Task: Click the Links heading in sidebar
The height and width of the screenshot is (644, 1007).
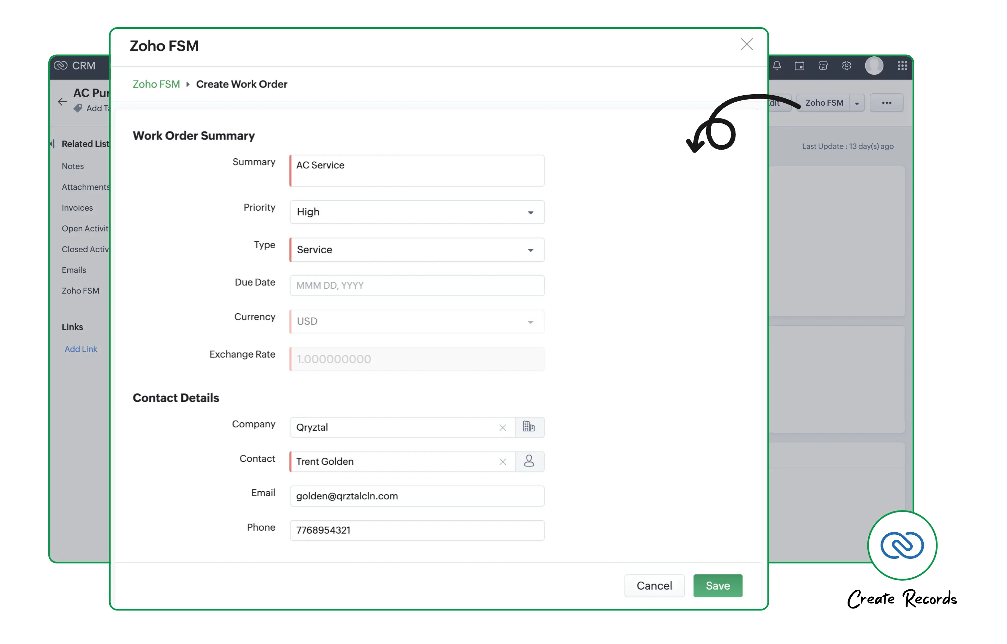Action: (73, 327)
